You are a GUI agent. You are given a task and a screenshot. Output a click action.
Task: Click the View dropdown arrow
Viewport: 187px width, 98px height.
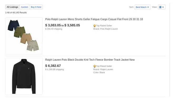(x=163, y=7)
